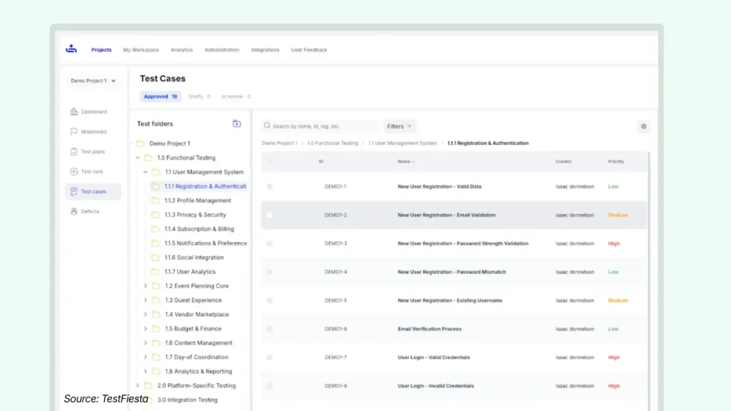Open My Workspace in the top navigation

[141, 50]
